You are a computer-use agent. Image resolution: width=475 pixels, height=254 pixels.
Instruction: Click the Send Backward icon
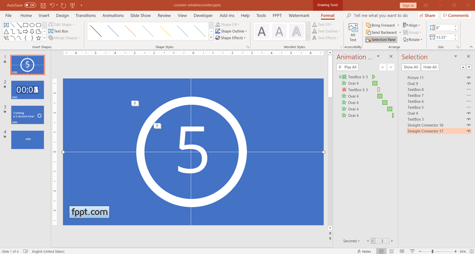(x=369, y=32)
